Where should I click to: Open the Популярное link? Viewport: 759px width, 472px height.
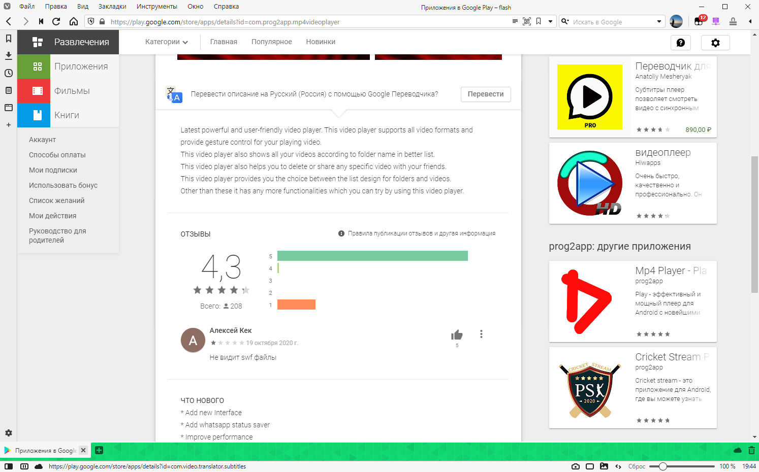click(x=271, y=42)
